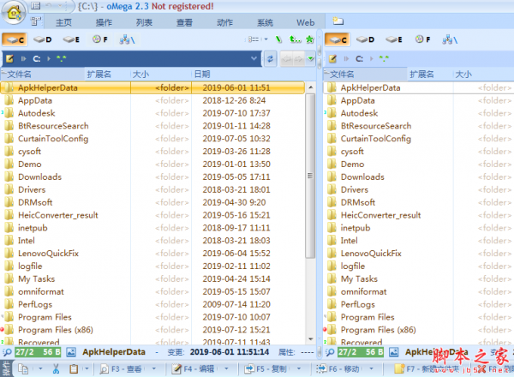
Task: Select drive E in right panel
Action: pos(394,39)
